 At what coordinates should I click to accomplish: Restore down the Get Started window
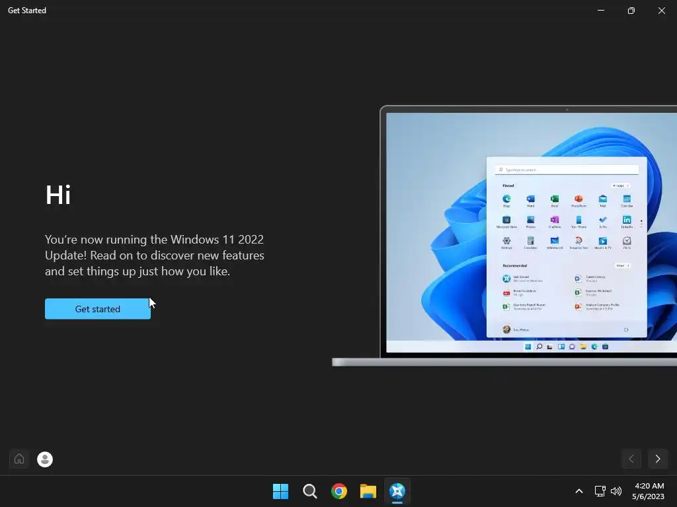tap(631, 11)
